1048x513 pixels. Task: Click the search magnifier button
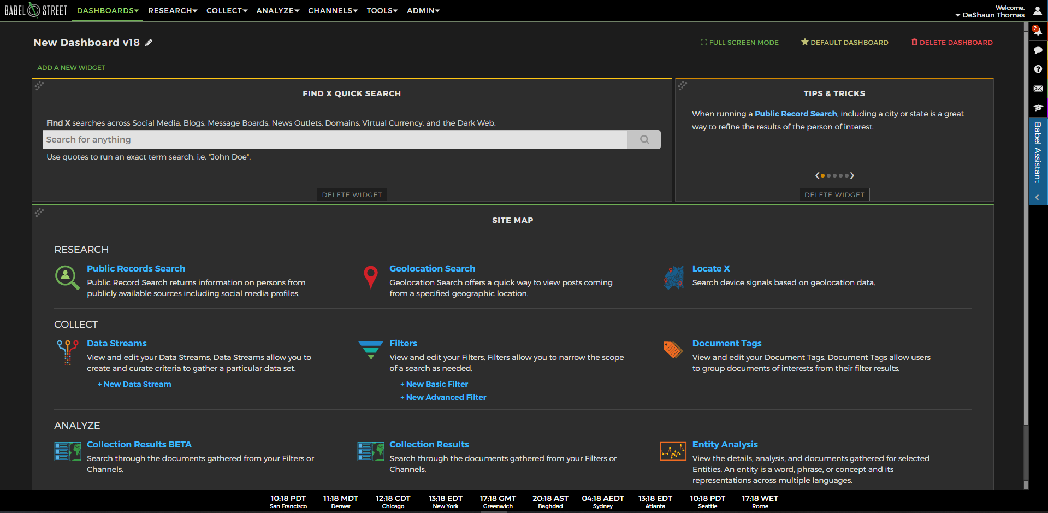click(644, 139)
